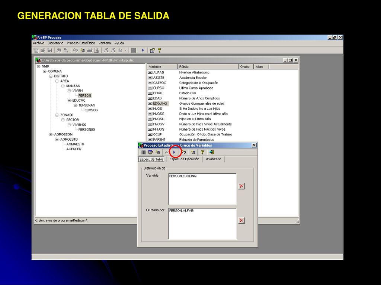This screenshot has width=381, height=285.
Task: Close the Cruce de Variables dialog
Action: [x=254, y=145]
